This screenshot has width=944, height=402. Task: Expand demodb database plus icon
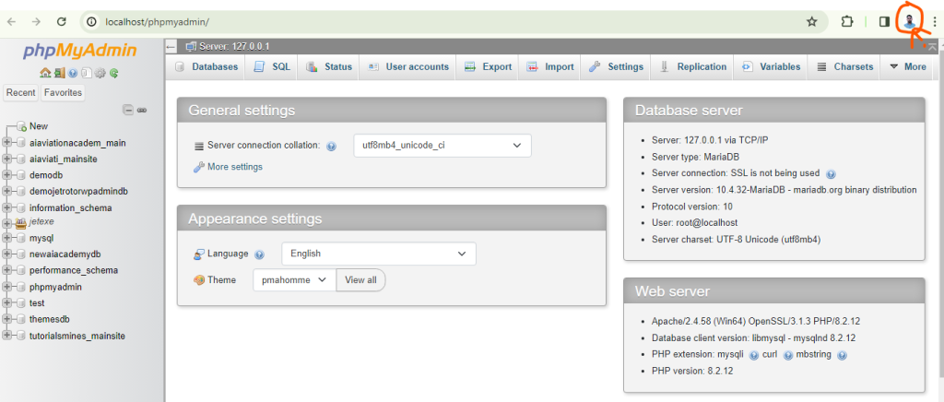[x=7, y=175]
